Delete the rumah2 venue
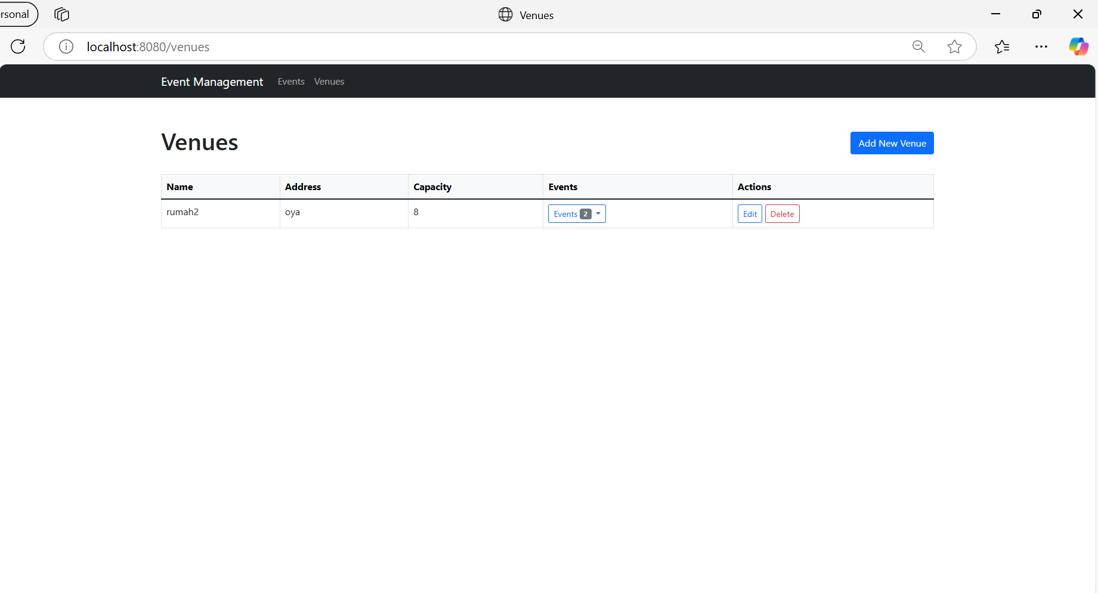Viewport: 1098px width, 593px height. click(782, 213)
